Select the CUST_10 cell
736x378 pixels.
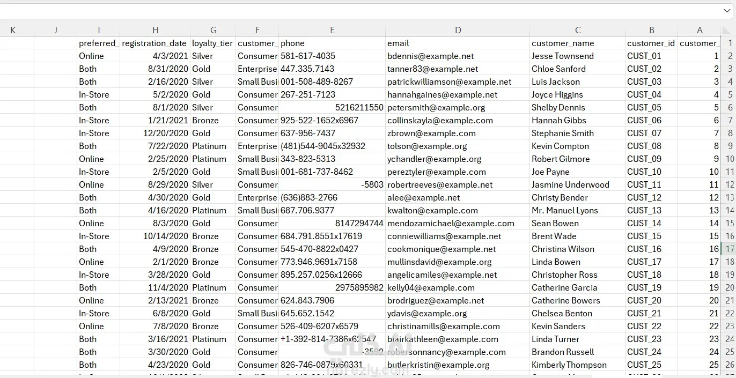[652, 172]
